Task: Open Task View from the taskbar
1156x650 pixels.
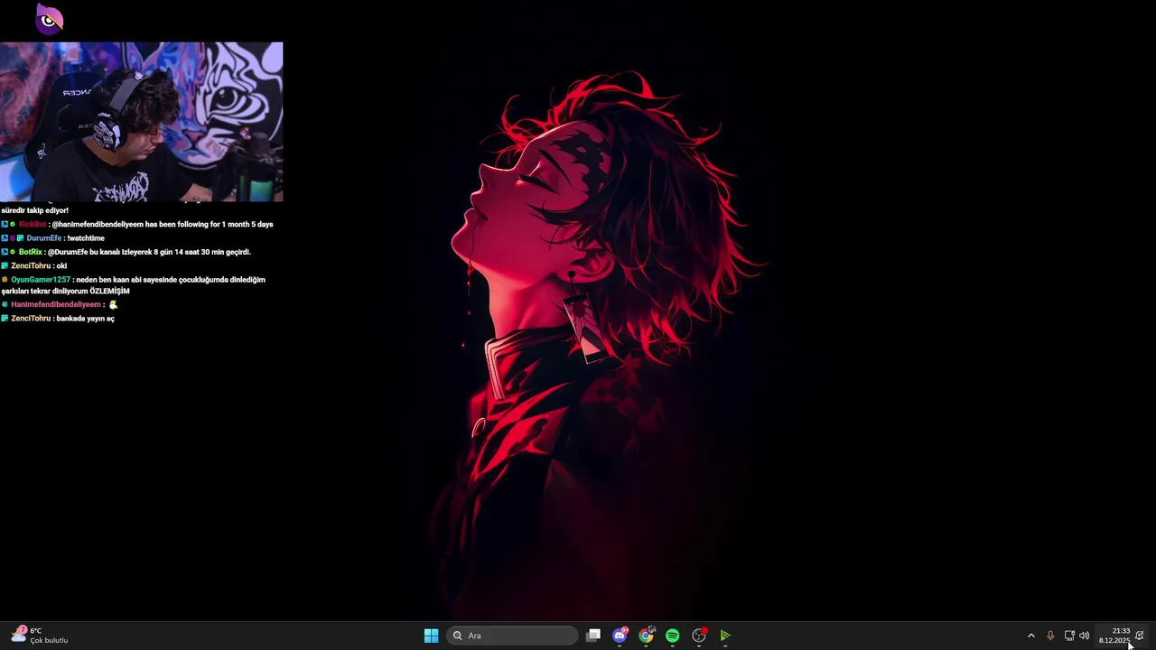Action: 593,636
